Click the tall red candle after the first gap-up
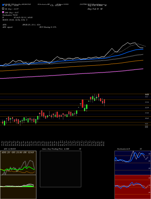 (x=82, y=103)
